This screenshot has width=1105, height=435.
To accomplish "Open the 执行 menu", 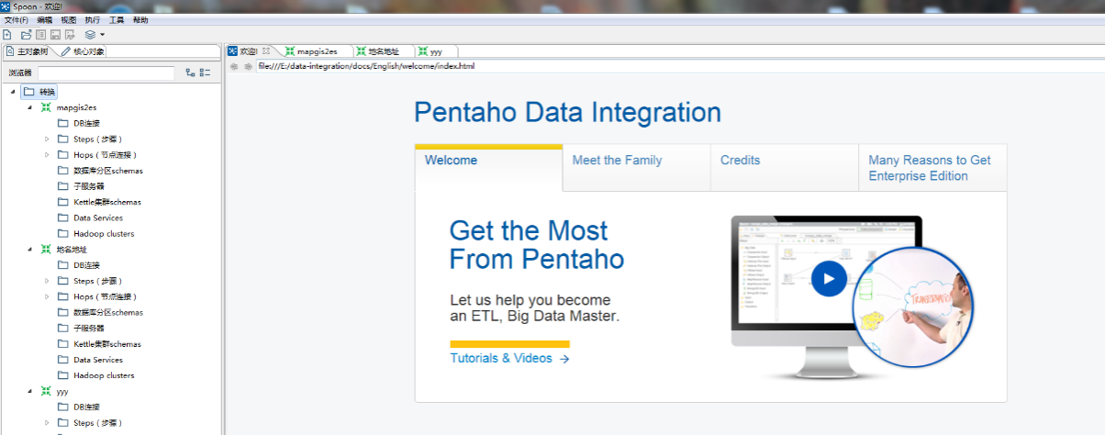I will click(93, 19).
